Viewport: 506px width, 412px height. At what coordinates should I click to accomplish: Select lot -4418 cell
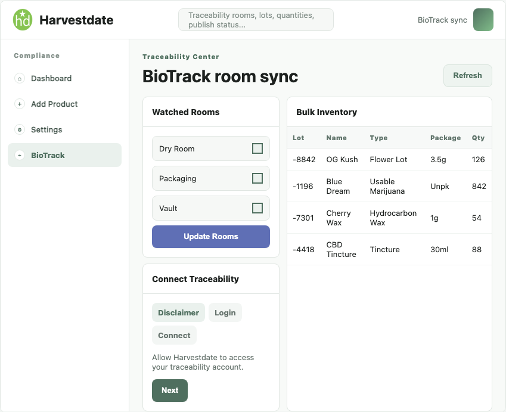point(303,250)
